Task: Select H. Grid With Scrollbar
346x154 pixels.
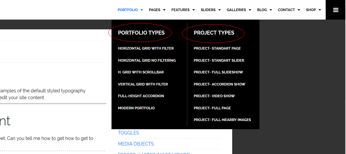Action: (x=141, y=72)
